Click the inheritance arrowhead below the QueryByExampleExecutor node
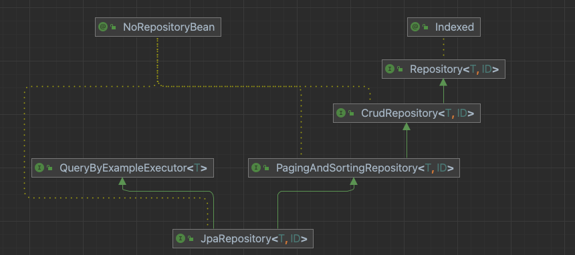 (122, 181)
